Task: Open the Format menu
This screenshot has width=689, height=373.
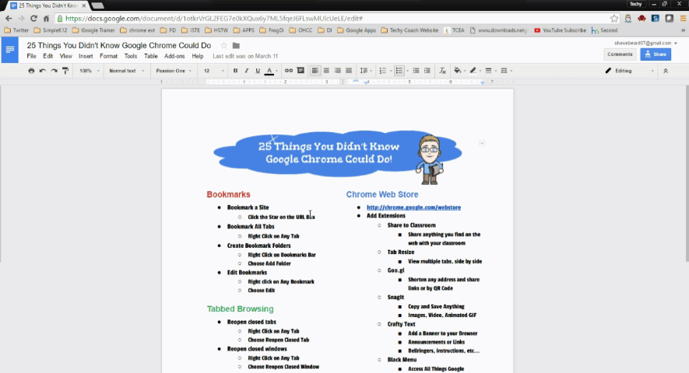Action: [x=108, y=57]
